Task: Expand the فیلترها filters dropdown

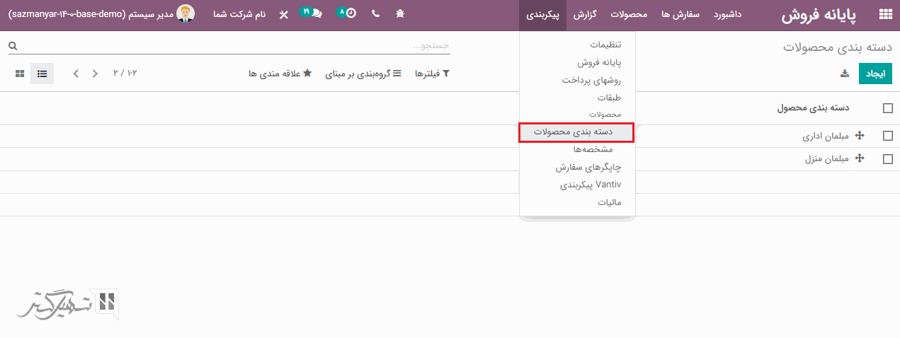Action: (432, 74)
